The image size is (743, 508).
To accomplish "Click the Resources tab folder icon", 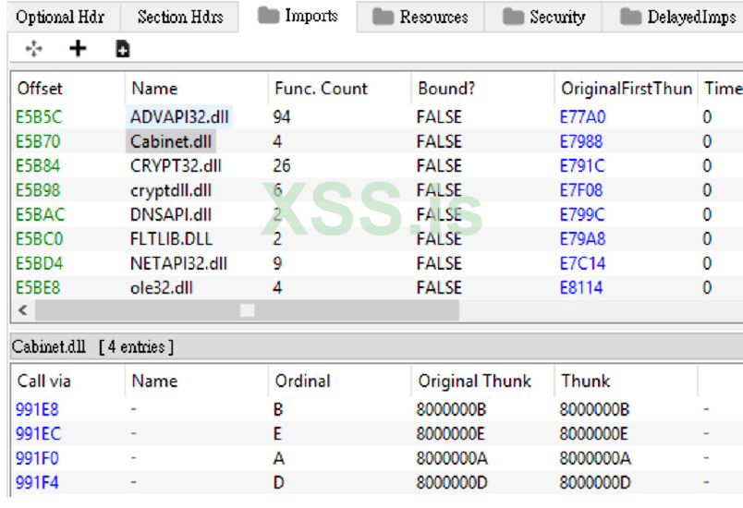I will [x=383, y=17].
